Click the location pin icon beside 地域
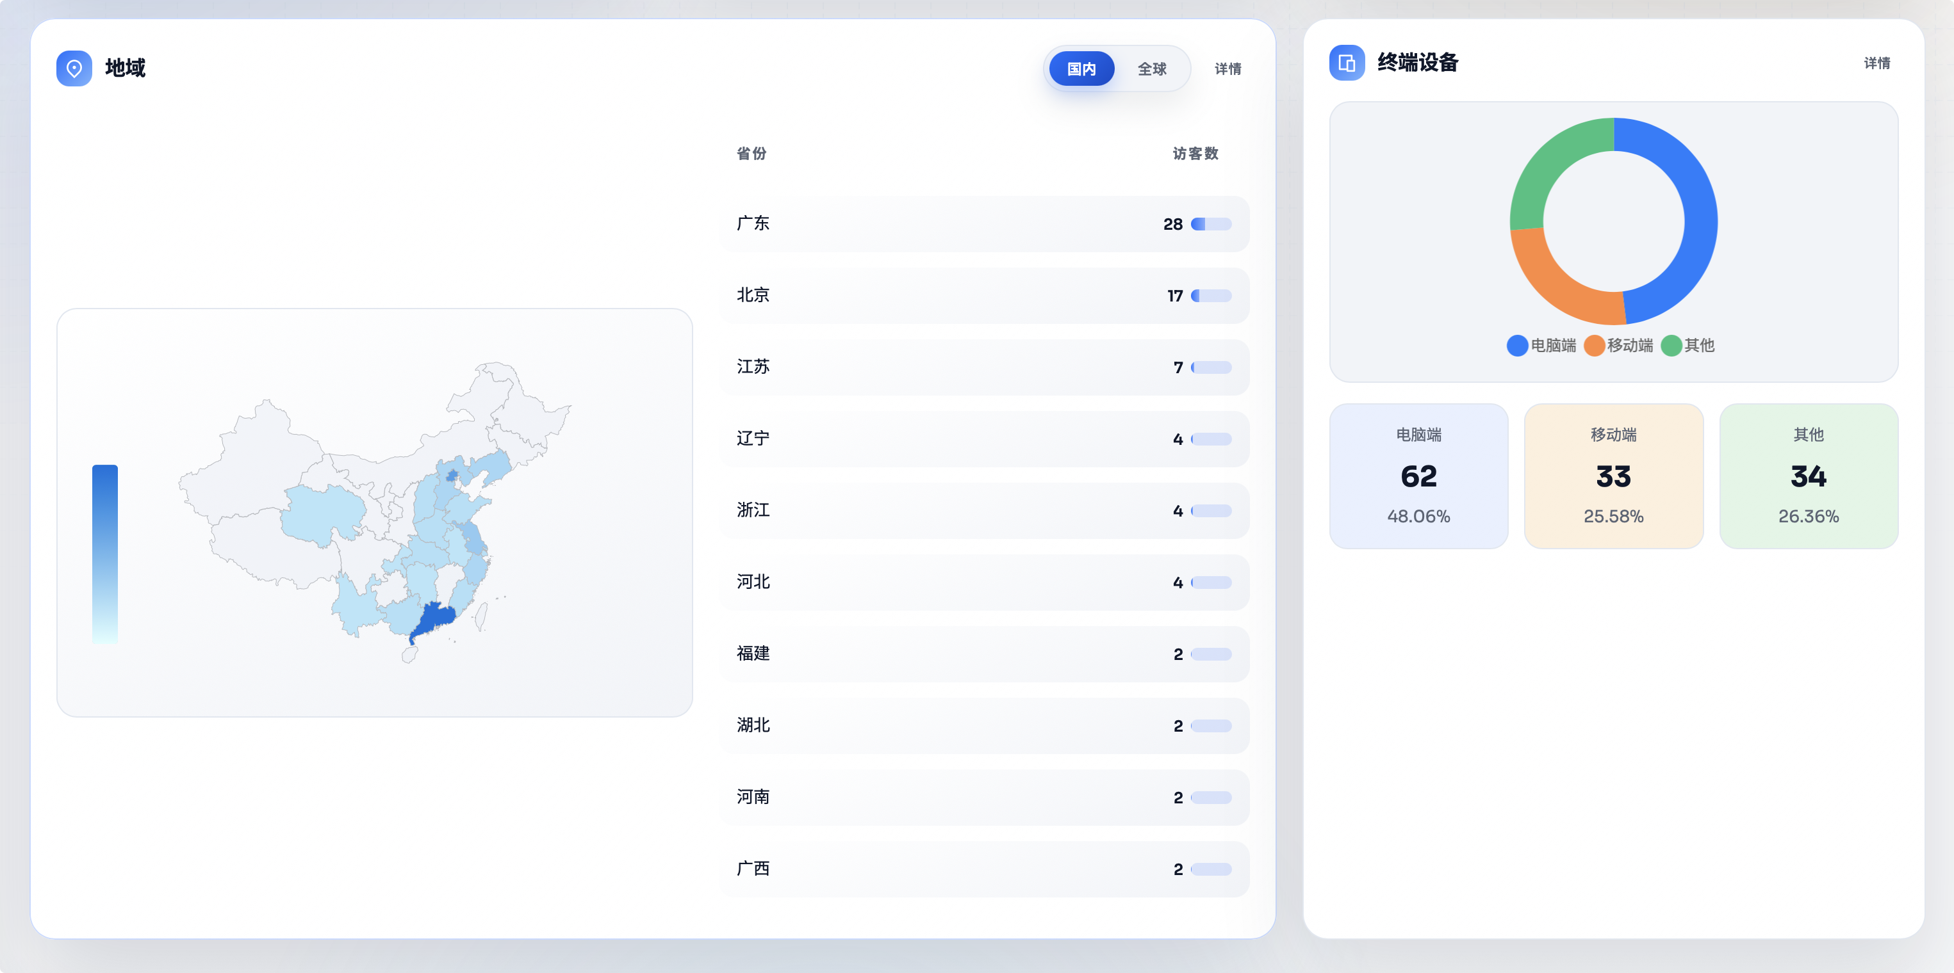The width and height of the screenshot is (1954, 973). click(x=74, y=68)
